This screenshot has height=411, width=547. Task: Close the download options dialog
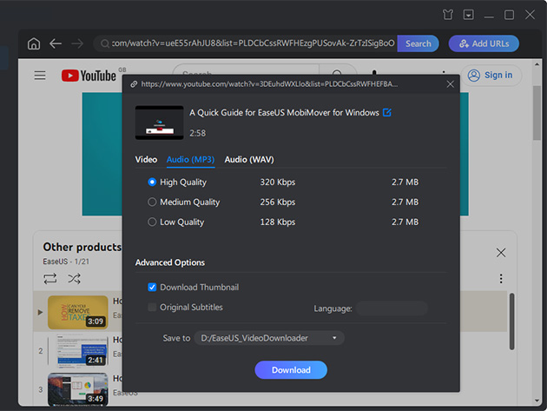point(450,84)
